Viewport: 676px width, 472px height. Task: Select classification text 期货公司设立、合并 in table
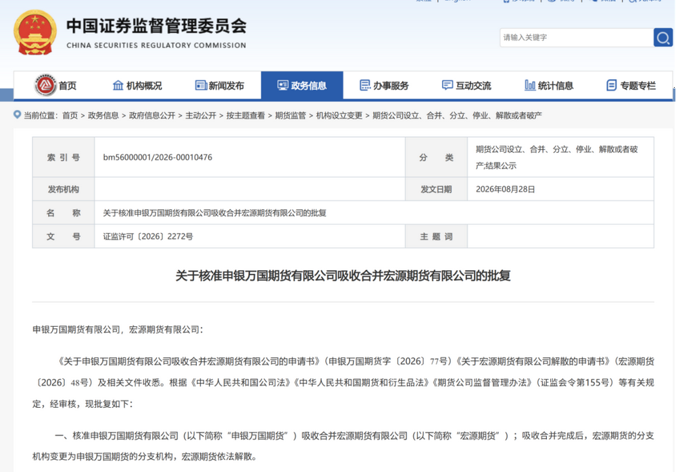(556, 157)
